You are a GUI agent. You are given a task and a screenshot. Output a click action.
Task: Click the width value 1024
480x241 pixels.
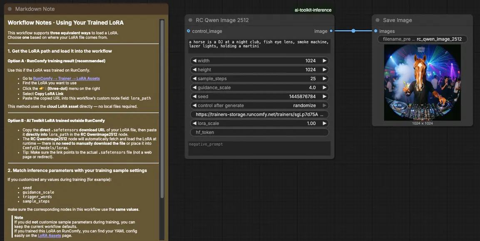(x=311, y=61)
